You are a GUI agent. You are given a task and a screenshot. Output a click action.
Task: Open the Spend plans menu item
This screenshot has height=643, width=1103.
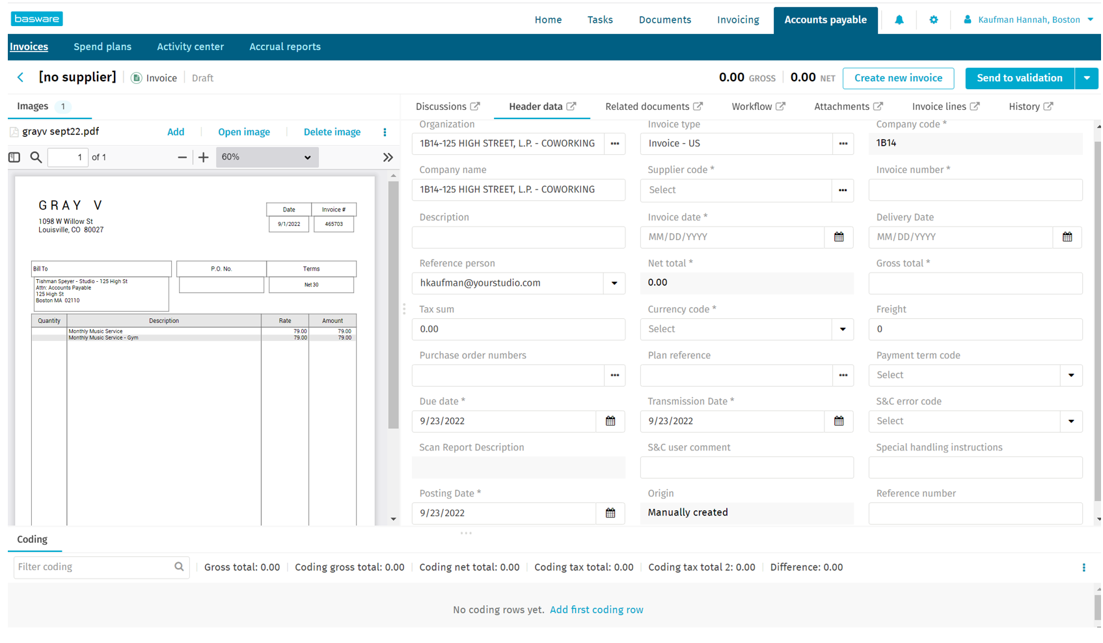tap(102, 47)
